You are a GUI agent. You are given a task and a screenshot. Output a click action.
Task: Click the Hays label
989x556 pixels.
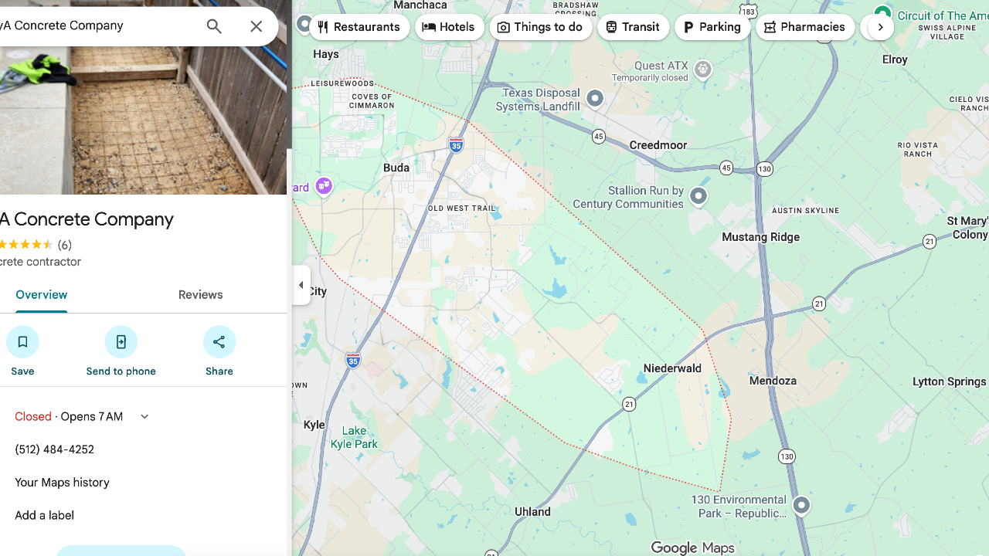coord(326,54)
